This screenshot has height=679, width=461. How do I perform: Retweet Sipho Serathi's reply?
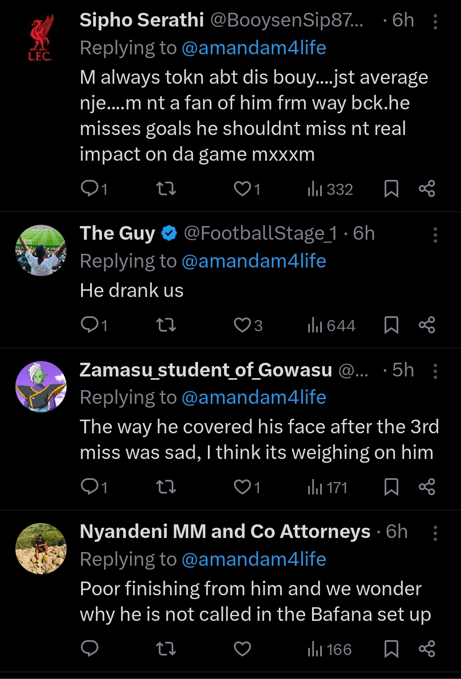click(x=166, y=188)
